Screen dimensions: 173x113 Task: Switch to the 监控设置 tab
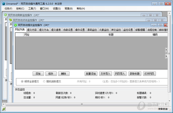pos(128,30)
